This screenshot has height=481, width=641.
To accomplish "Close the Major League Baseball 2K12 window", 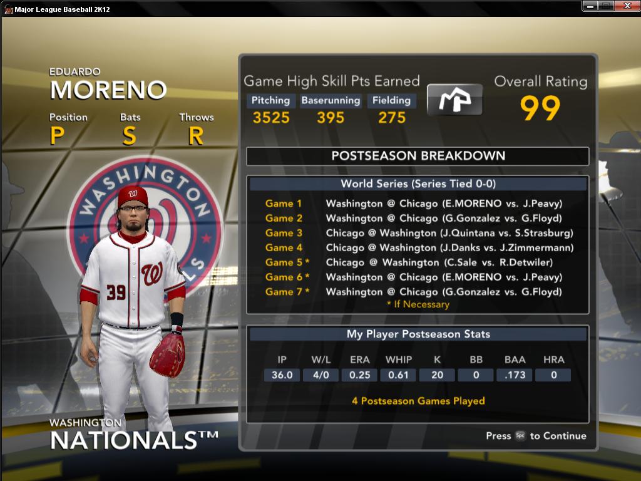I will click(x=627, y=6).
